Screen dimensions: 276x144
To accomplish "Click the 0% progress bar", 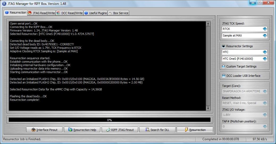I will [110, 120].
